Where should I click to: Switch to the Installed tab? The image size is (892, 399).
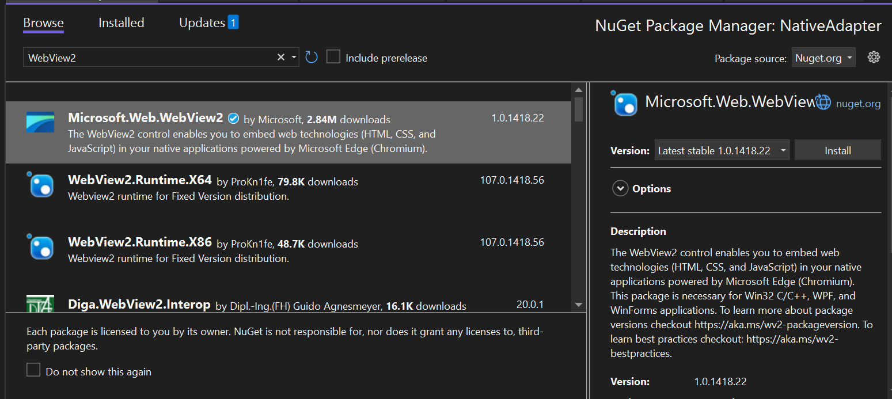pyautogui.click(x=121, y=22)
